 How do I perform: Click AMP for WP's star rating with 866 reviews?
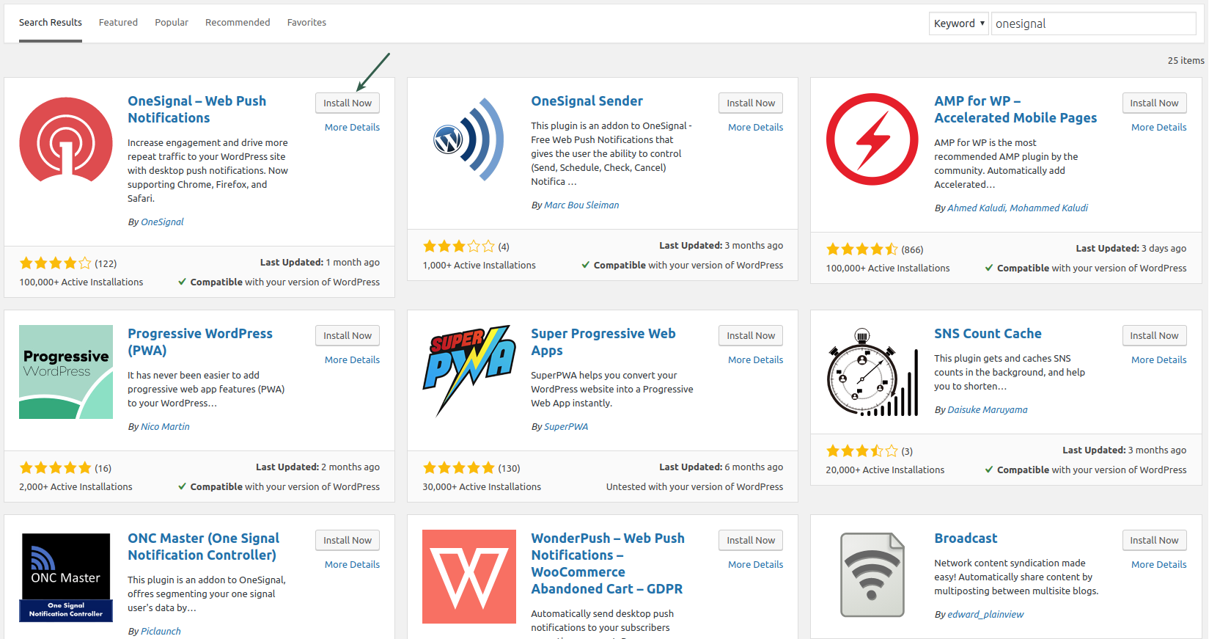(862, 249)
